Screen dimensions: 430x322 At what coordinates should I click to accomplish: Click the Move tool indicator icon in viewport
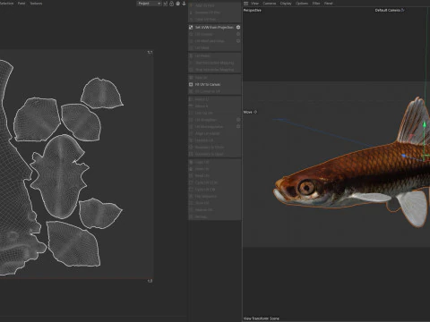[255, 112]
